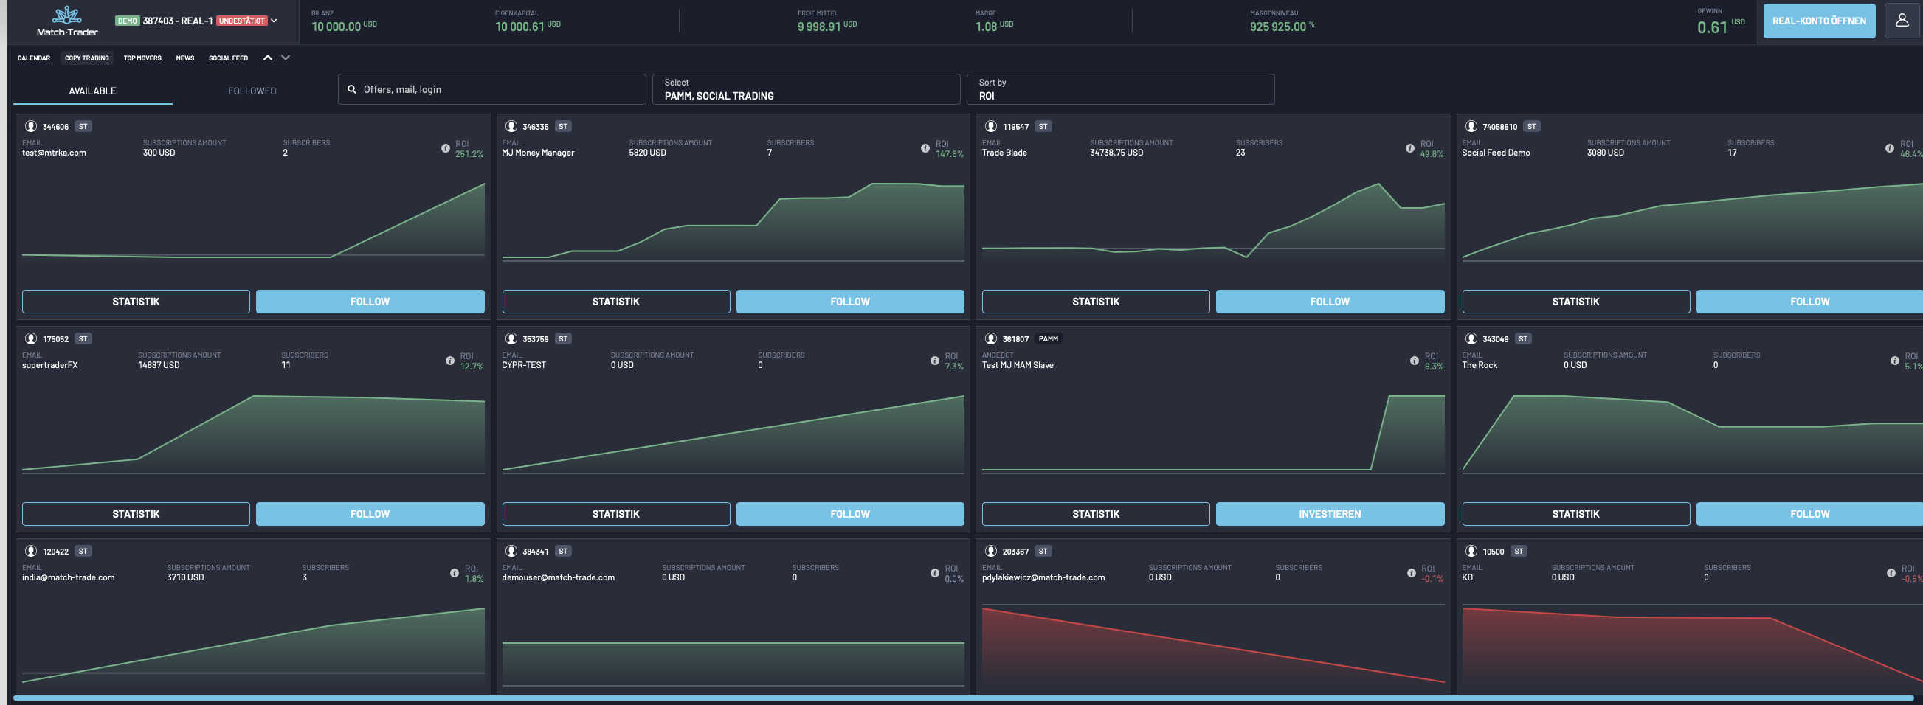Click avatar icon of account 361807

(990, 338)
